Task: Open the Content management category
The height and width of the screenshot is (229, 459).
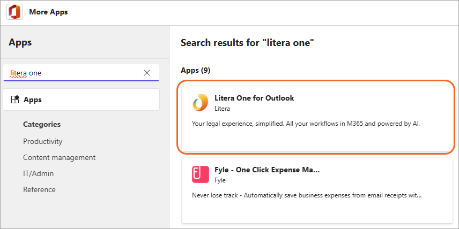Action: click(60, 157)
